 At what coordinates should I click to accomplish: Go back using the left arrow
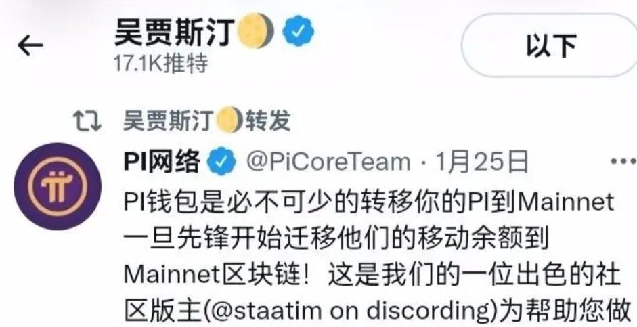click(x=30, y=45)
